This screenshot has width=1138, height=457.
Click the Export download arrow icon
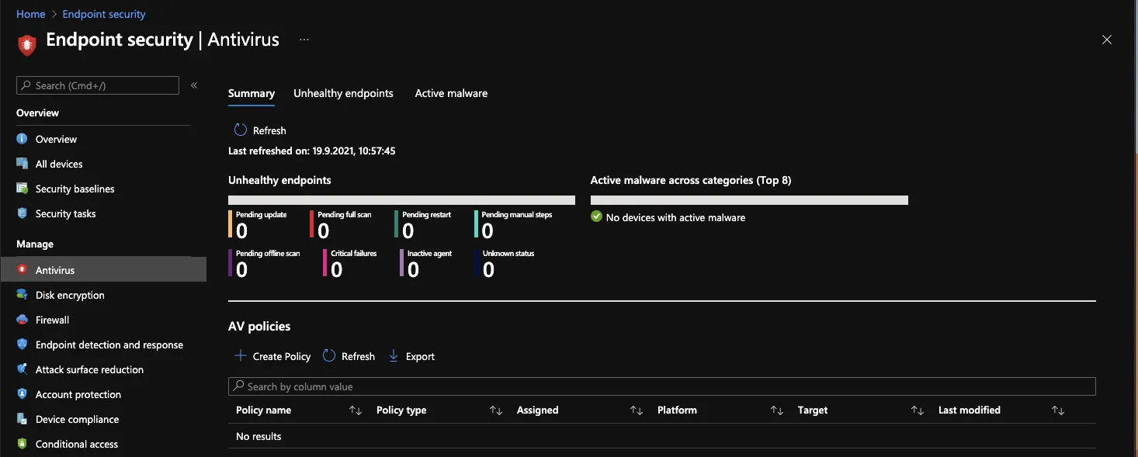click(394, 355)
